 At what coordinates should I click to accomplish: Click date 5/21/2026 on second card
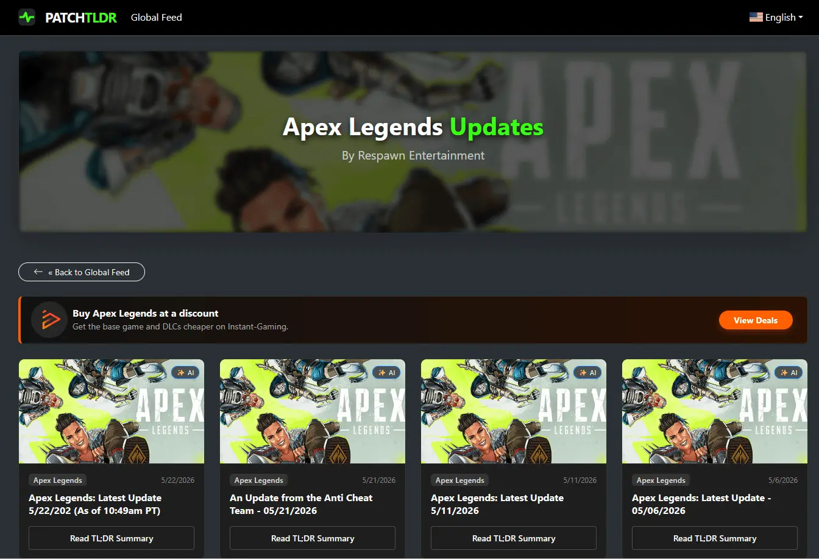coord(379,480)
